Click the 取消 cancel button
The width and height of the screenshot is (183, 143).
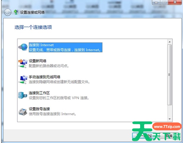(169, 136)
